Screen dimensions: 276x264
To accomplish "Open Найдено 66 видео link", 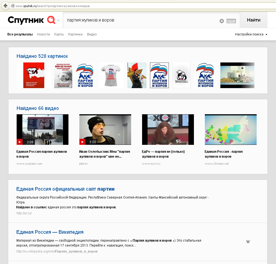I will click(x=38, y=108).
